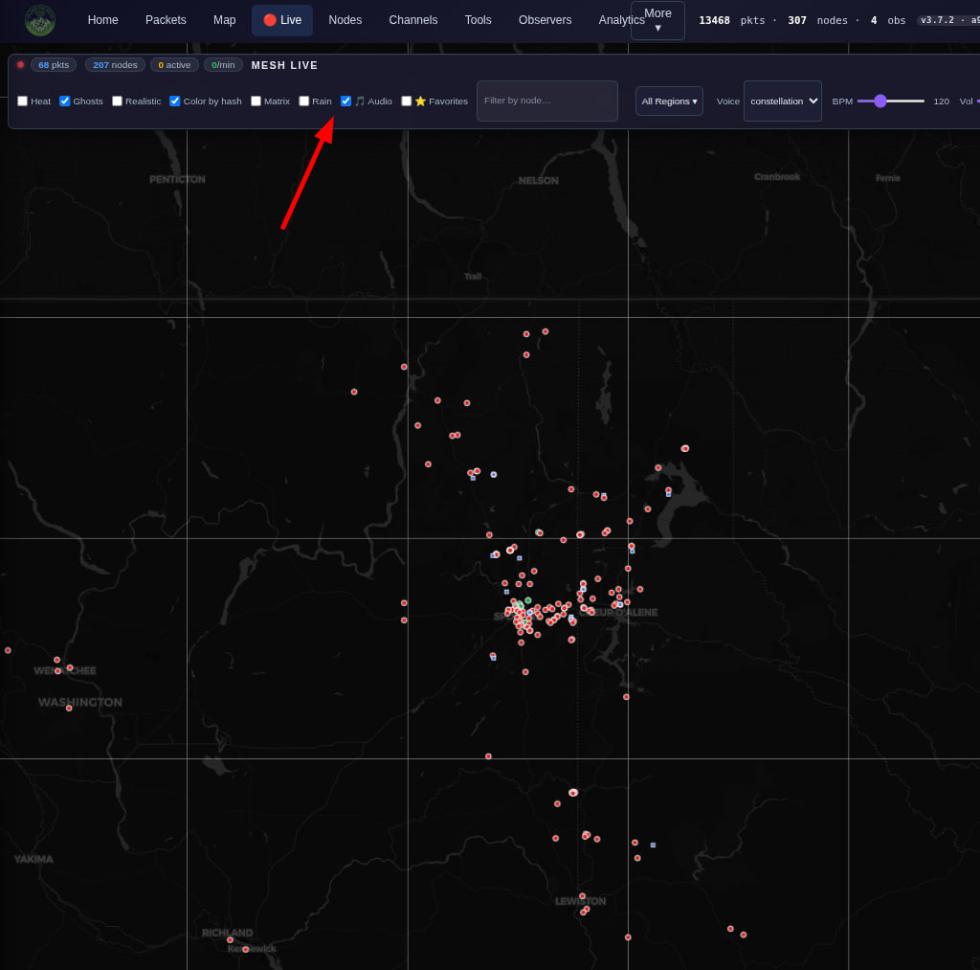Click the NELSON map label

click(538, 181)
